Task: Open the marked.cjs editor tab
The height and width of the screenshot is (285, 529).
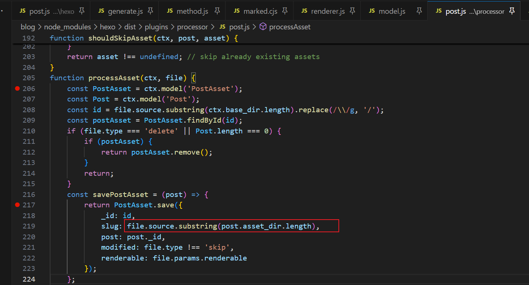Action: [x=260, y=11]
